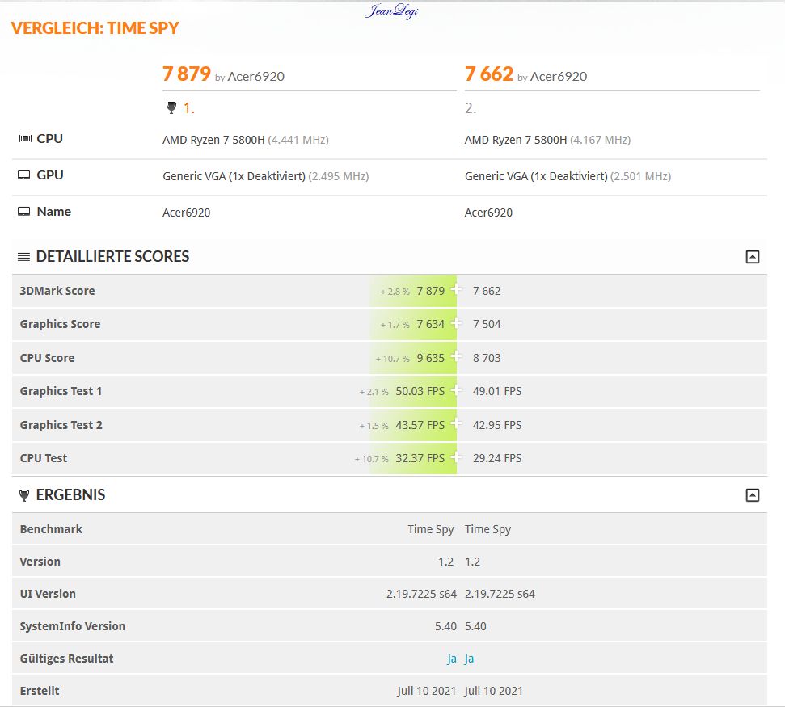Click the 49.01 FPS value

tap(497, 391)
